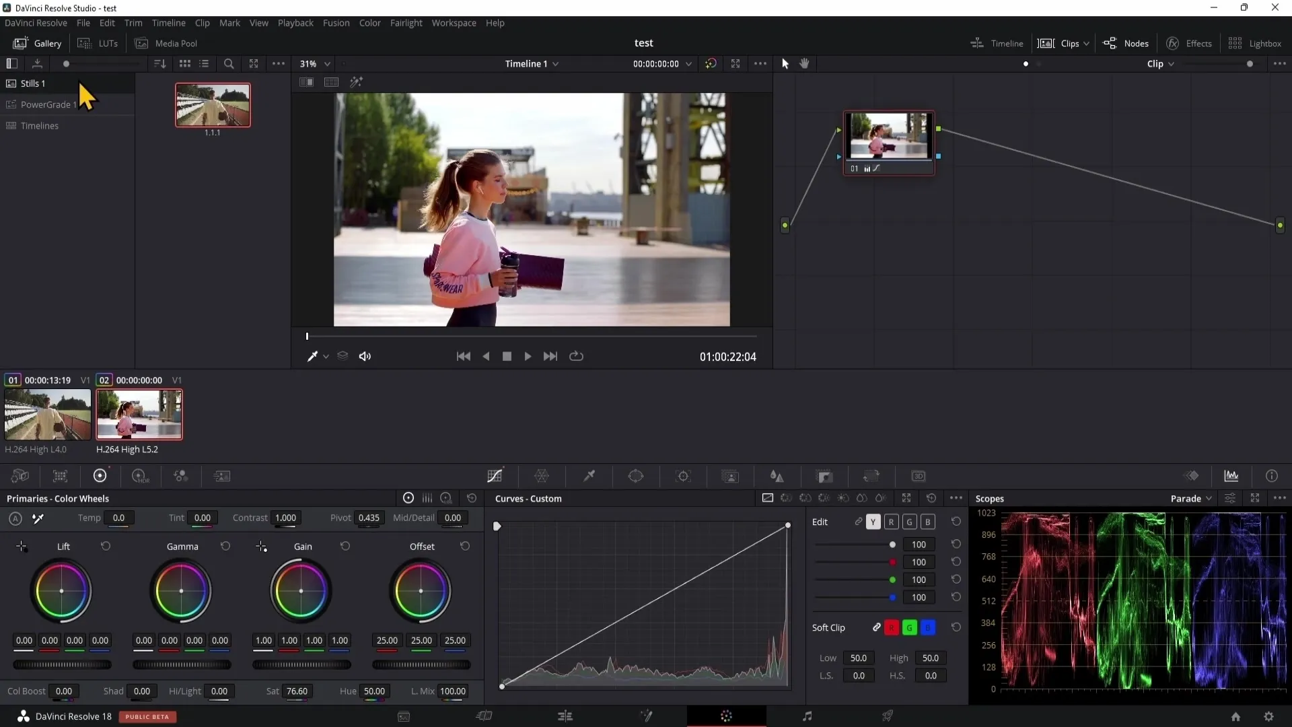The width and height of the screenshot is (1292, 727).
Task: Toggle Soft Clip red channel
Action: (x=891, y=627)
